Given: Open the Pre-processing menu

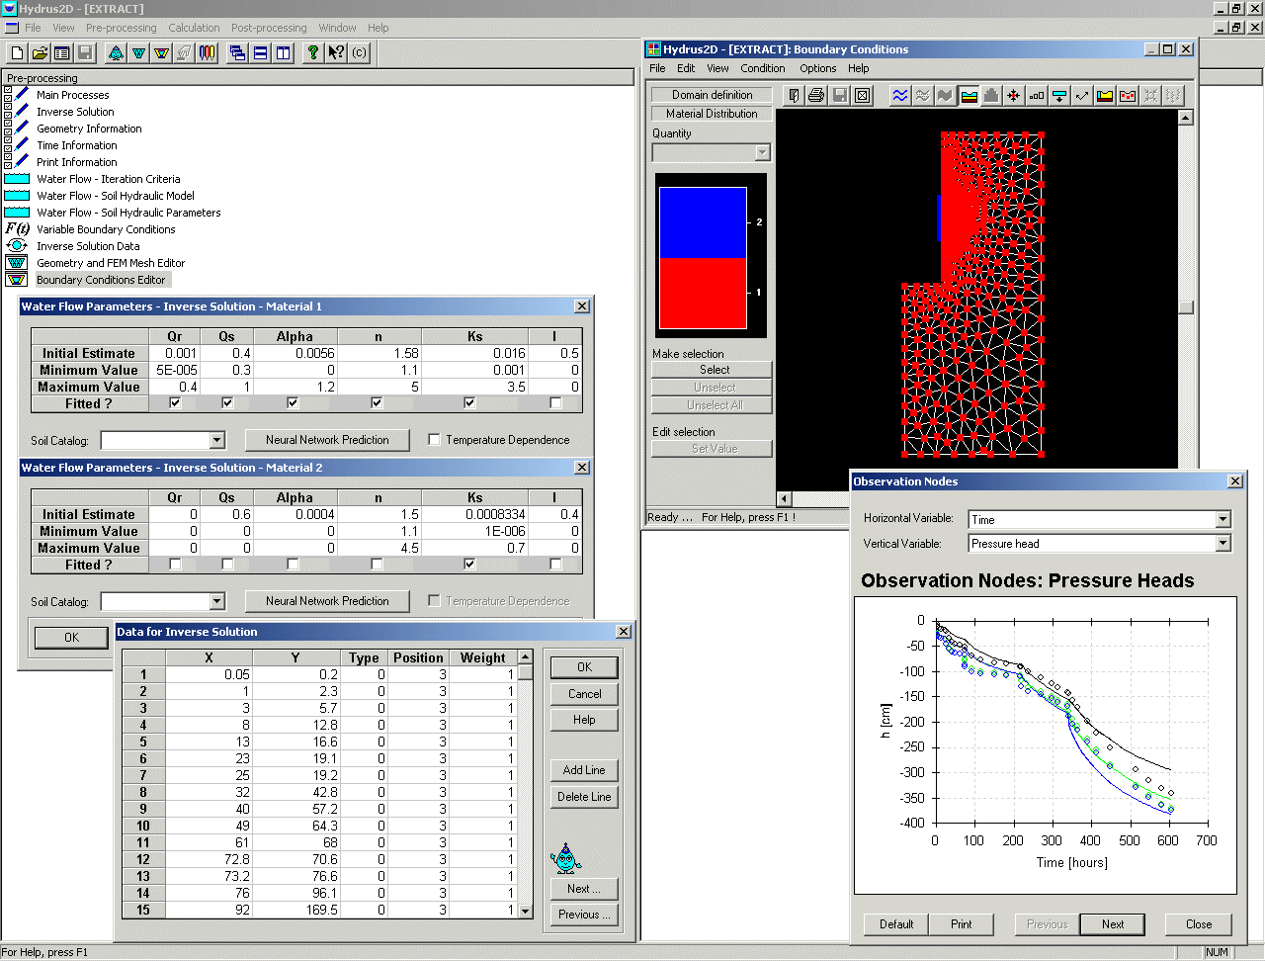Looking at the screenshot, I should pos(121,28).
